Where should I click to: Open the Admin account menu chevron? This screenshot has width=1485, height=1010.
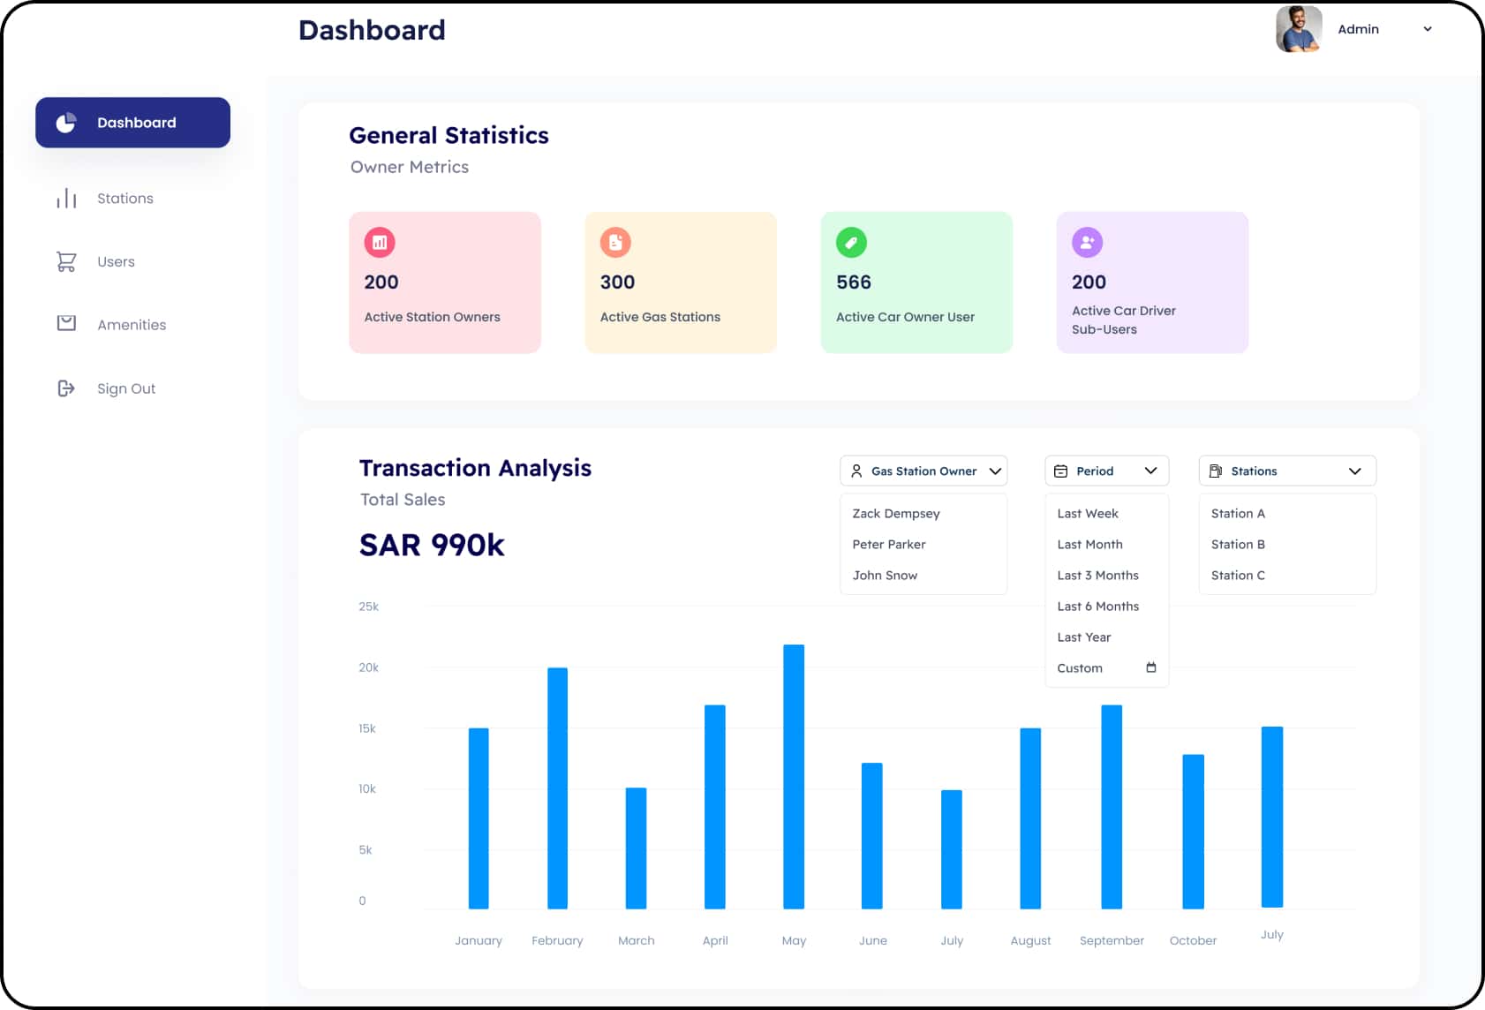[1427, 29]
